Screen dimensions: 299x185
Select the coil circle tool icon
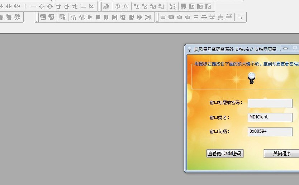coord(42,6)
